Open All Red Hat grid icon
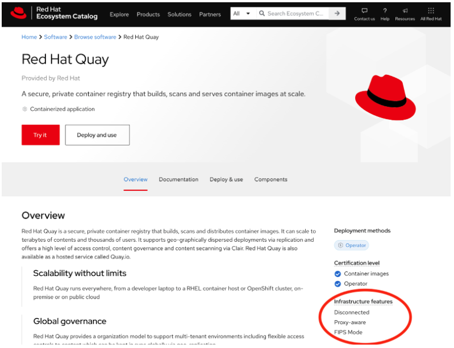The image size is (454, 348). click(x=431, y=11)
